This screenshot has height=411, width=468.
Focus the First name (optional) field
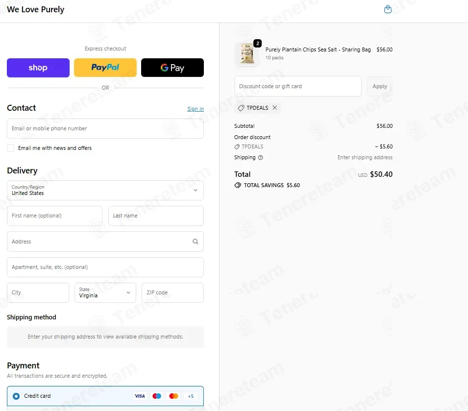click(54, 216)
